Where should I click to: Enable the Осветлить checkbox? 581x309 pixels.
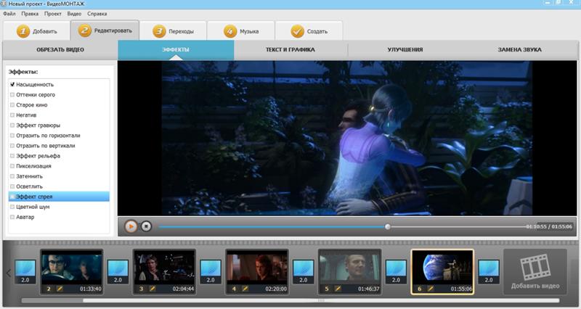point(12,186)
